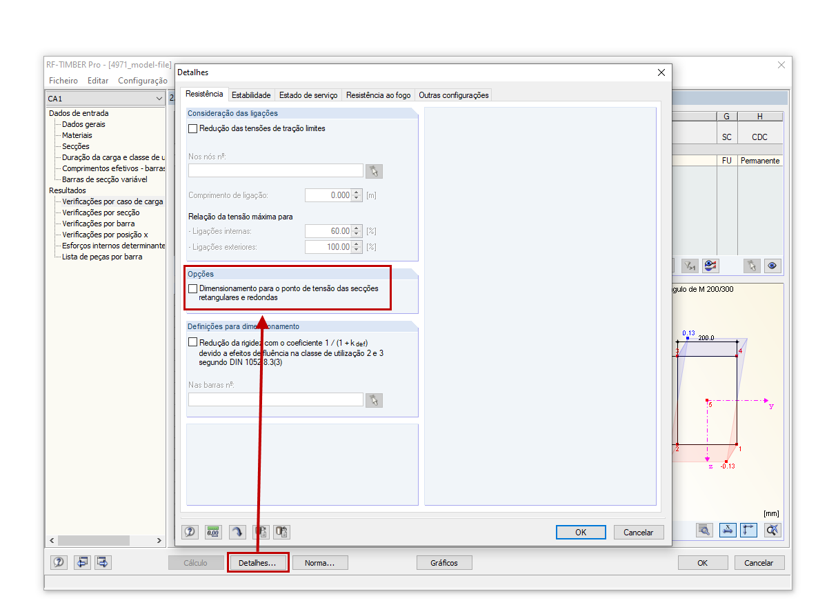
Task: Click the section info magnifier icon
Action: click(x=704, y=530)
